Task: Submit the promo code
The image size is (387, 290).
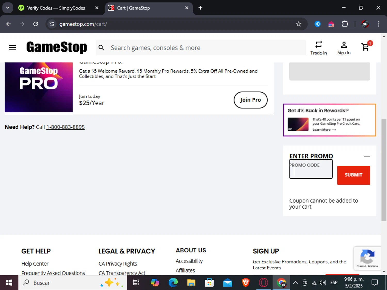Action: pos(353,175)
